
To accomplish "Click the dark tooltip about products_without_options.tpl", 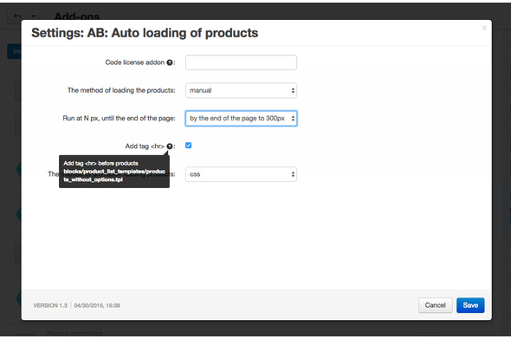I will [114, 172].
